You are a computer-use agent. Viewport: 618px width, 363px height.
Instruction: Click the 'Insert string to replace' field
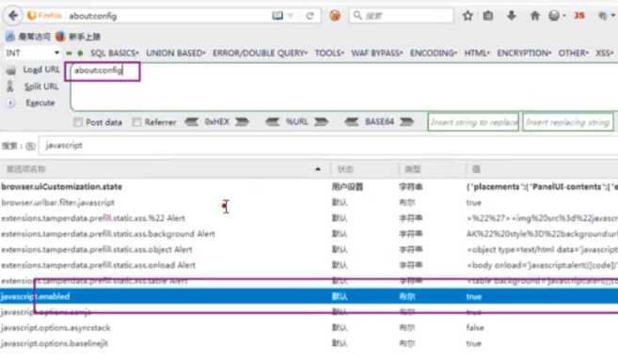coord(473,122)
